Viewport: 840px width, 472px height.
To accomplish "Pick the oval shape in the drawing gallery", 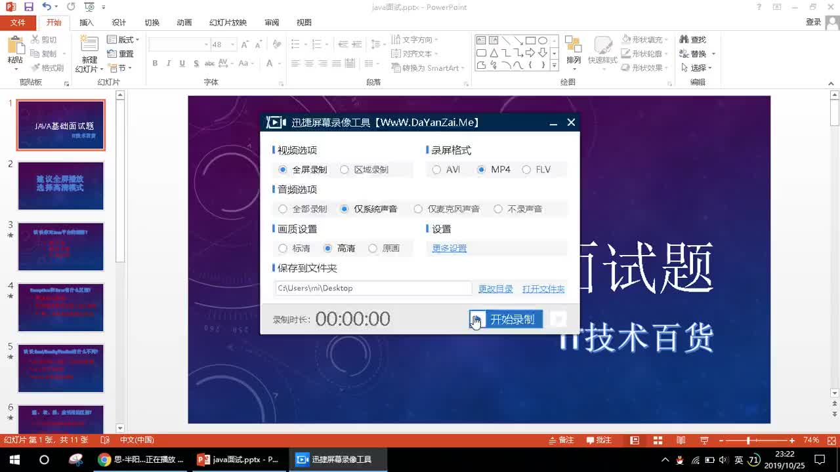I will pos(543,41).
